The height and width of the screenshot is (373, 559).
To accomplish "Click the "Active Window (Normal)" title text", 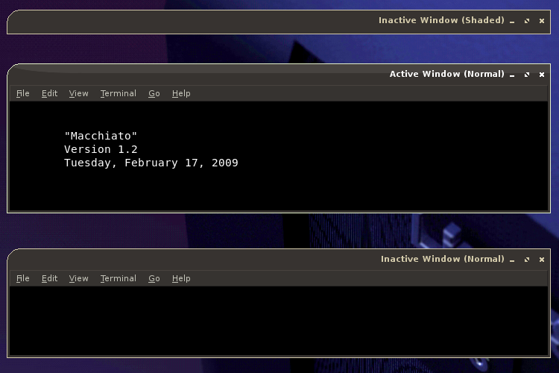I will pyautogui.click(x=446, y=75).
